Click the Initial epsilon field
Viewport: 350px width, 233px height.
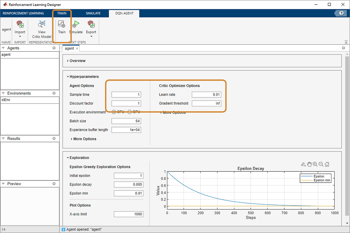point(129,176)
